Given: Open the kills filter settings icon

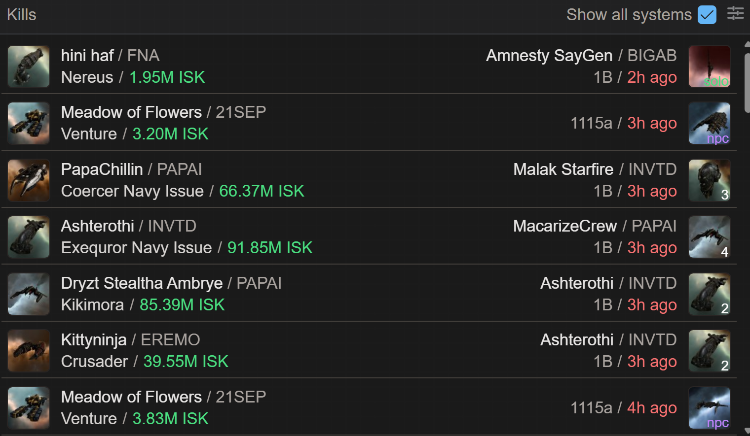Looking at the screenshot, I should coord(735,14).
